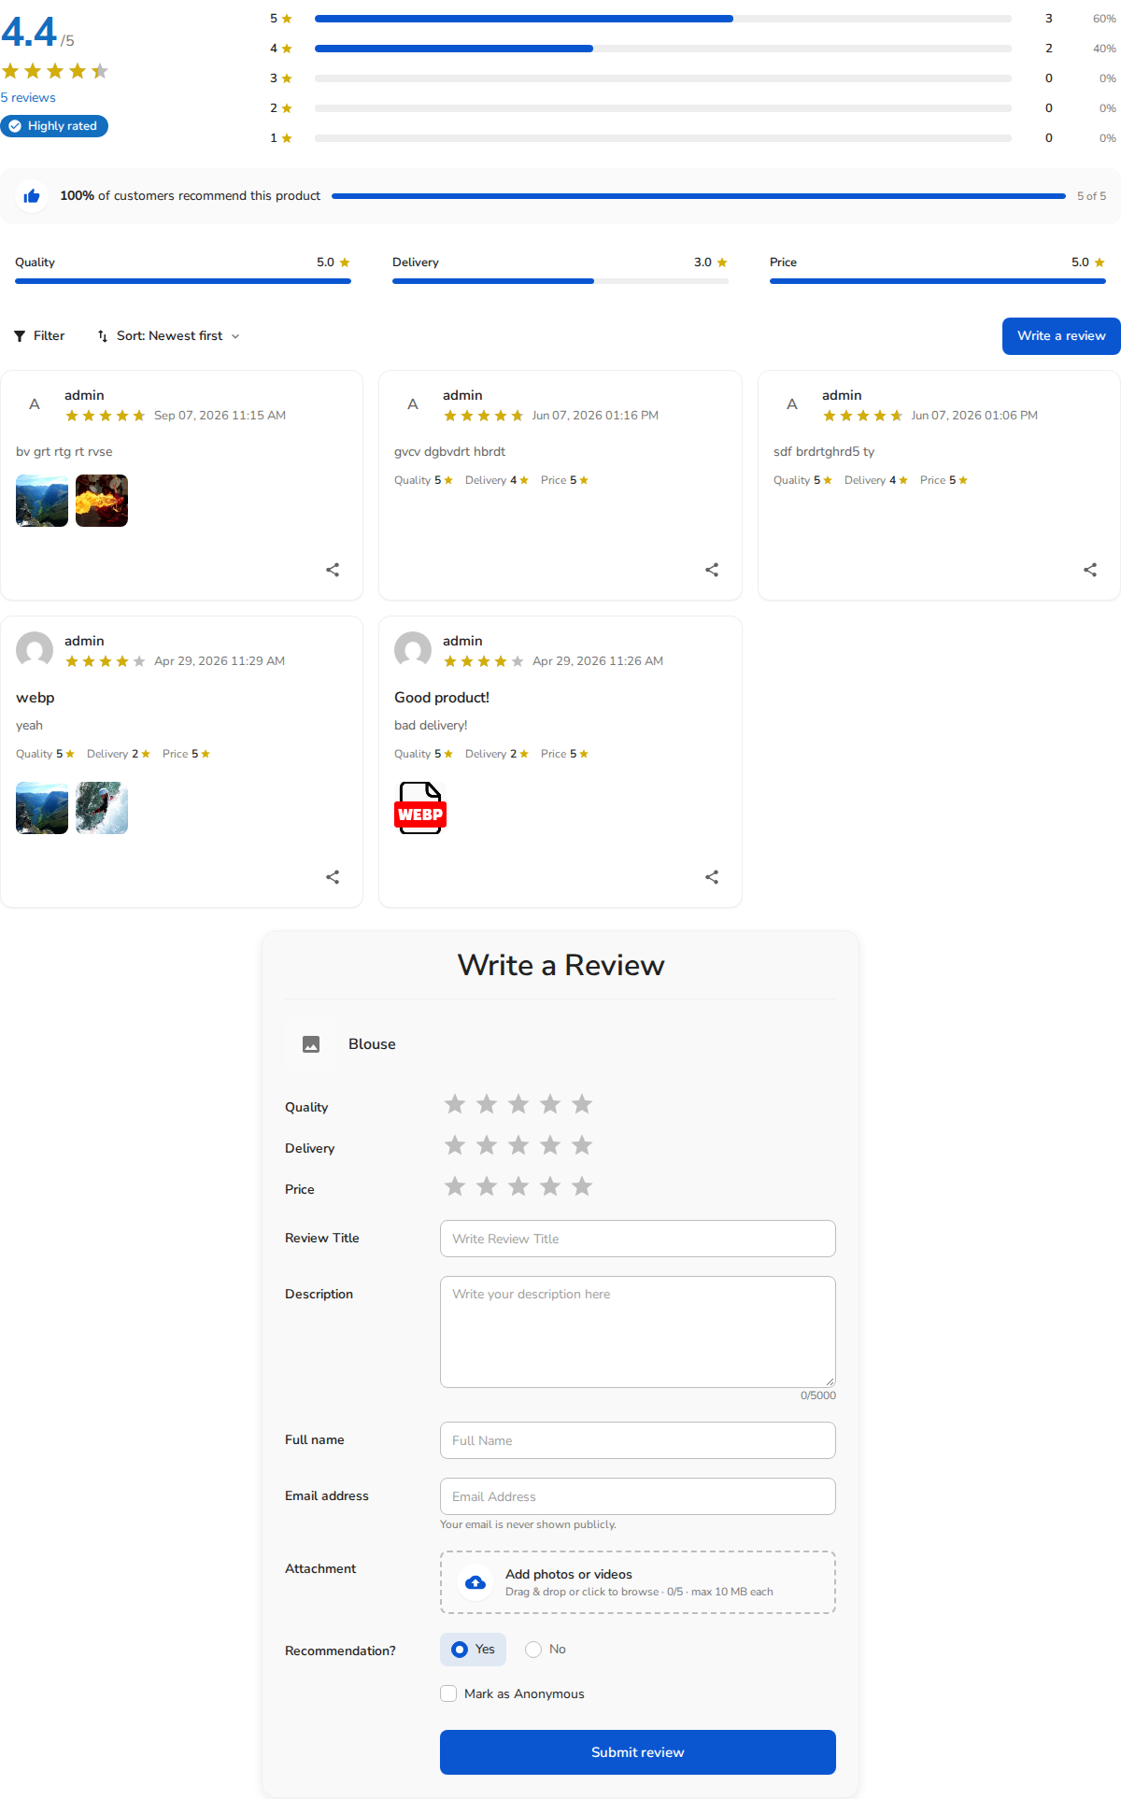1121x1799 pixels.
Task: Click the Review Title input field
Action: [638, 1239]
